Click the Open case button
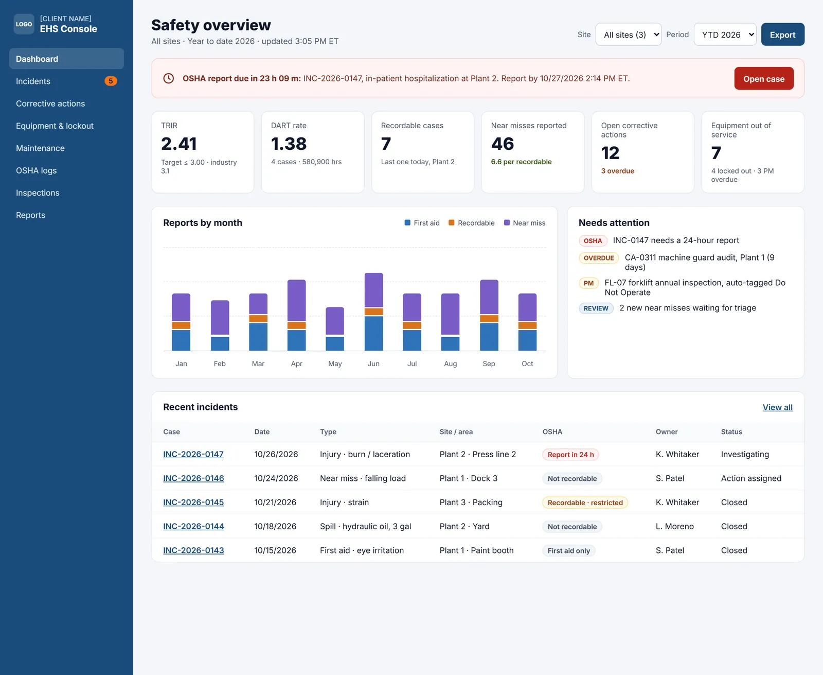This screenshot has height=675, width=823. click(763, 79)
